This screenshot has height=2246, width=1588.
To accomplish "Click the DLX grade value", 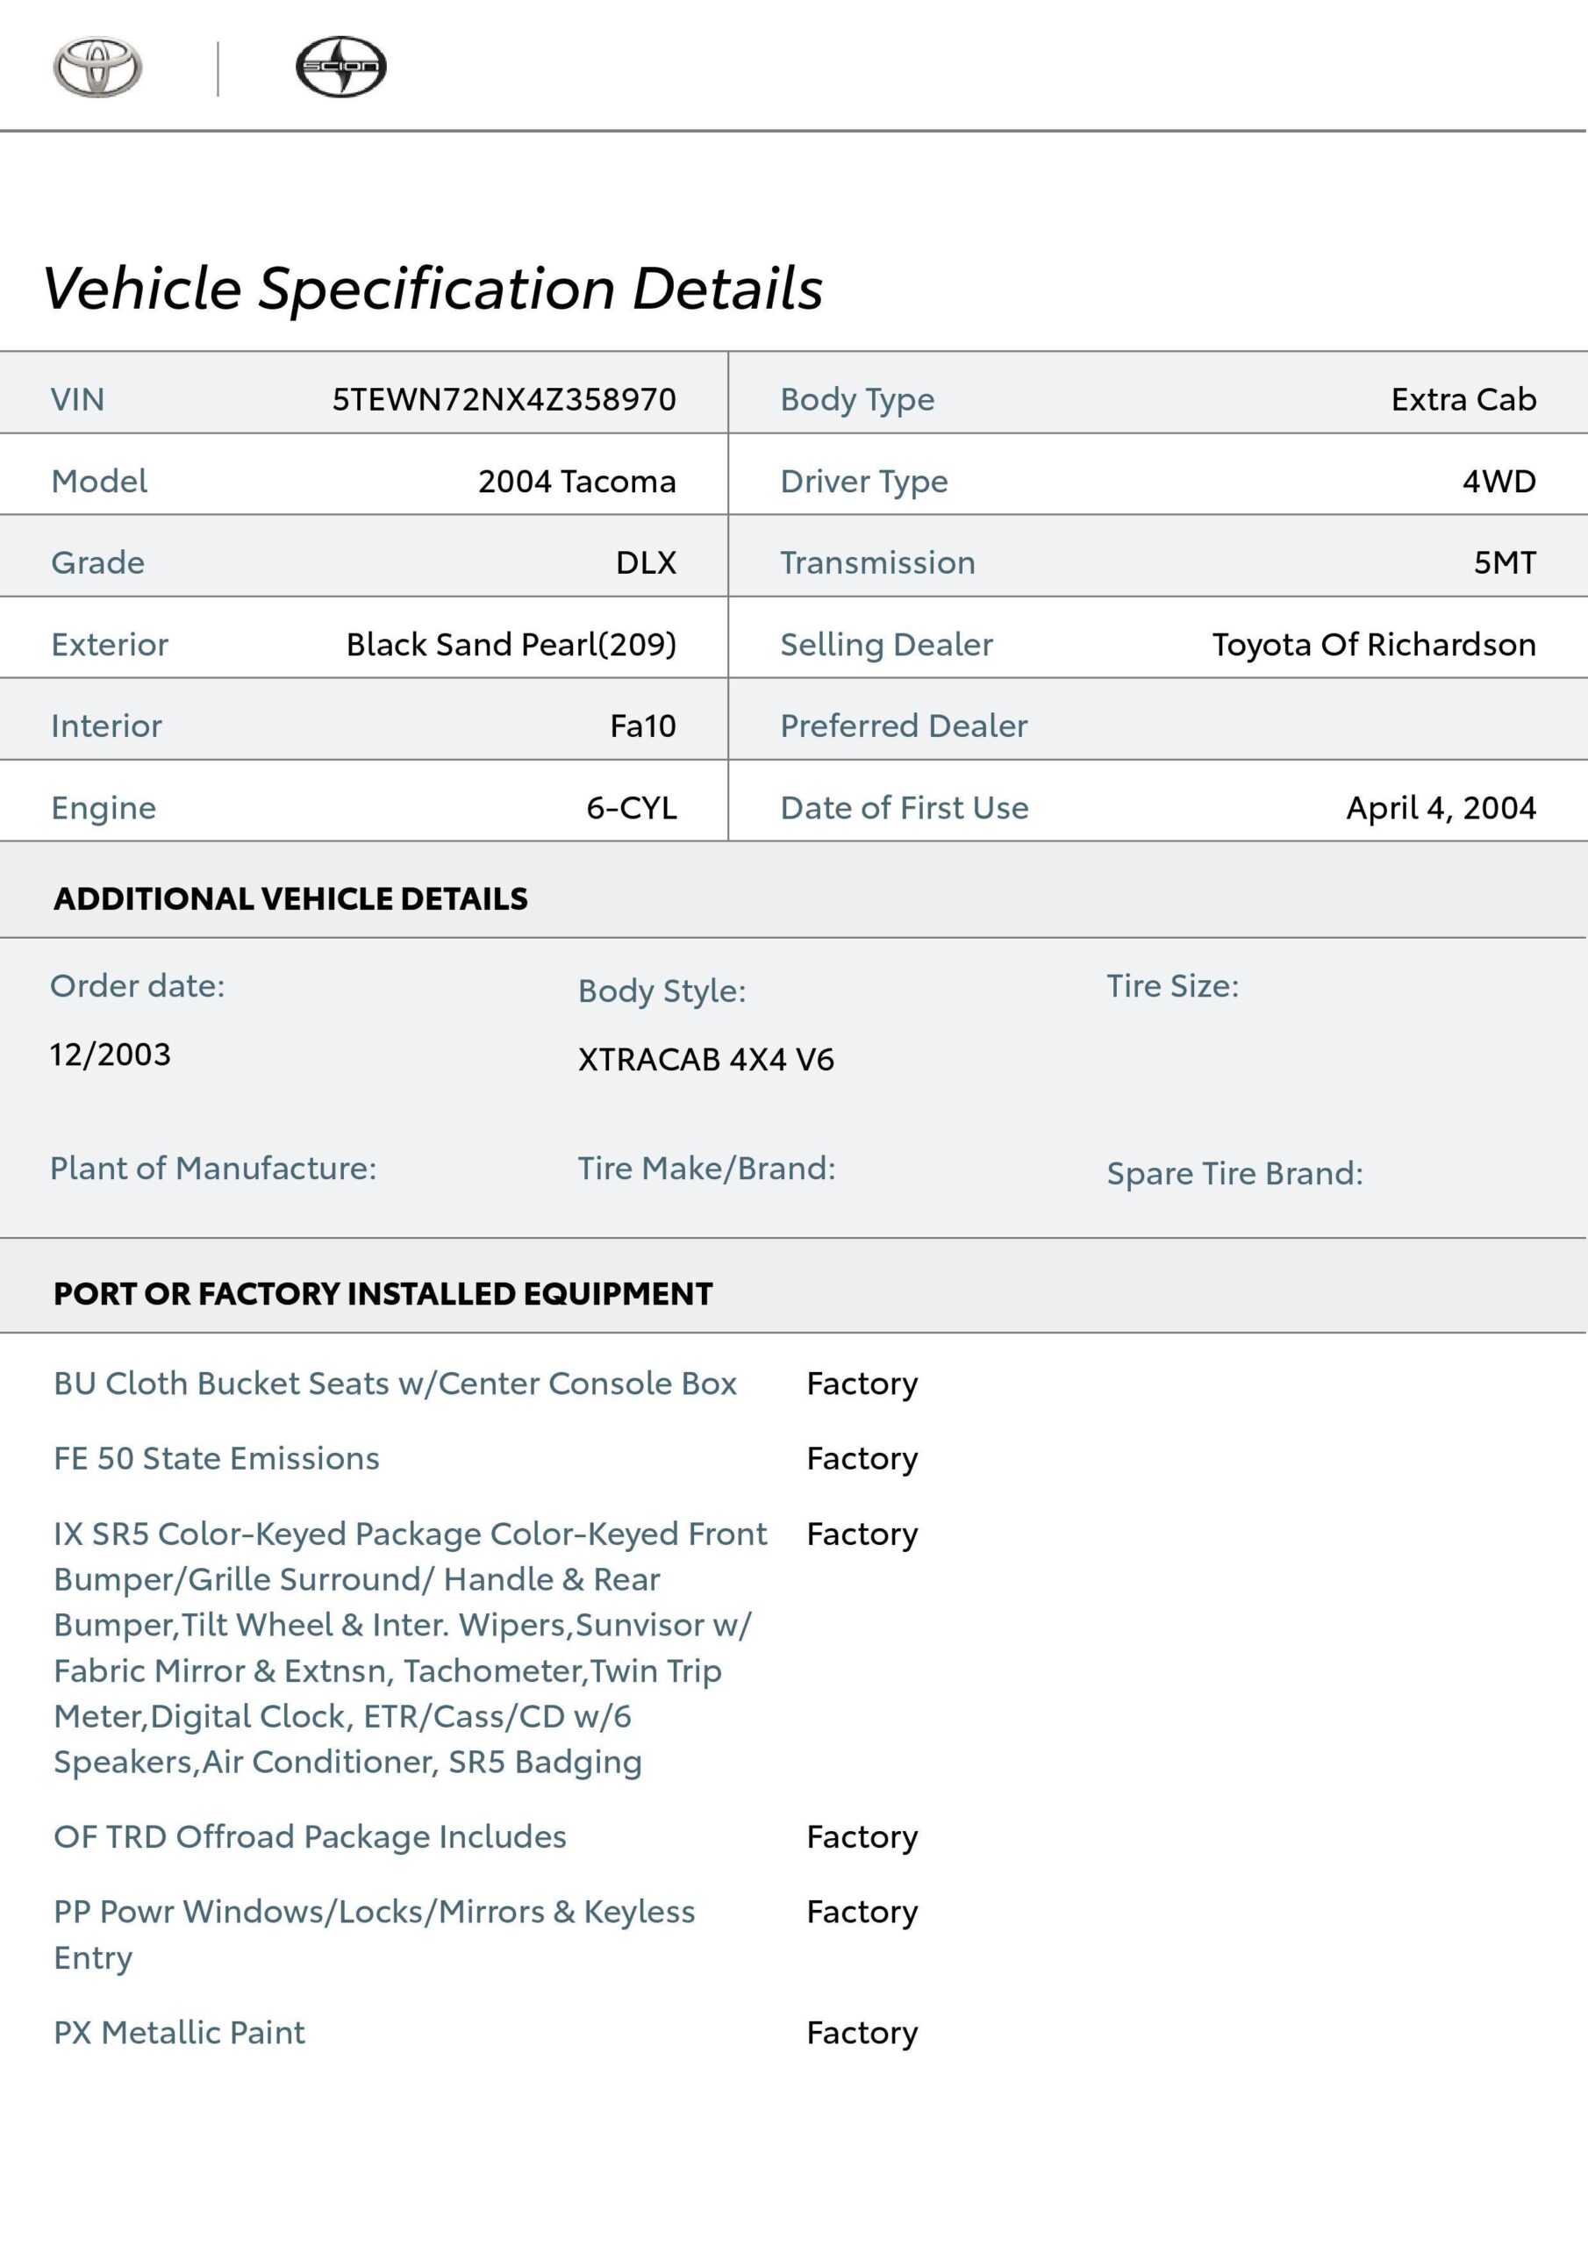I will coord(646,562).
